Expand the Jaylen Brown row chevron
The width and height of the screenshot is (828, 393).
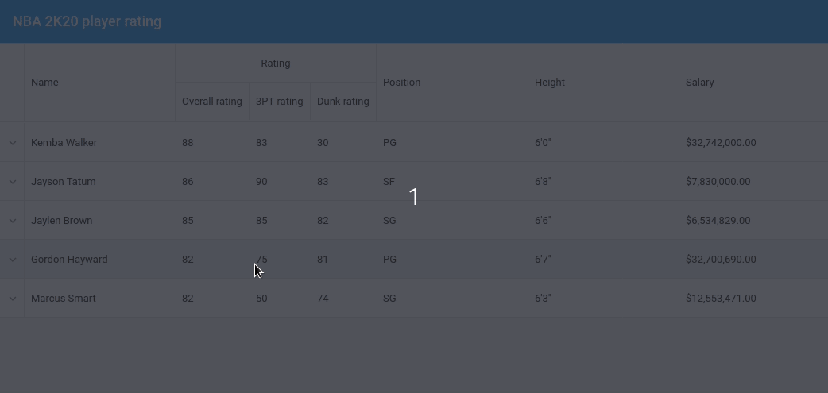[12, 221]
